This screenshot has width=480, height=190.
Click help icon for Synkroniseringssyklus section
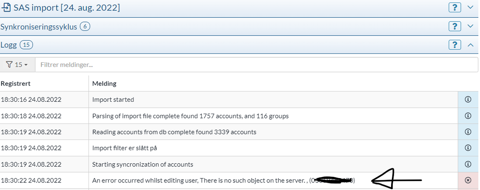(x=455, y=26)
